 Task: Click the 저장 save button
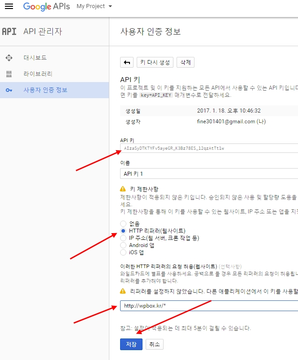point(131,344)
